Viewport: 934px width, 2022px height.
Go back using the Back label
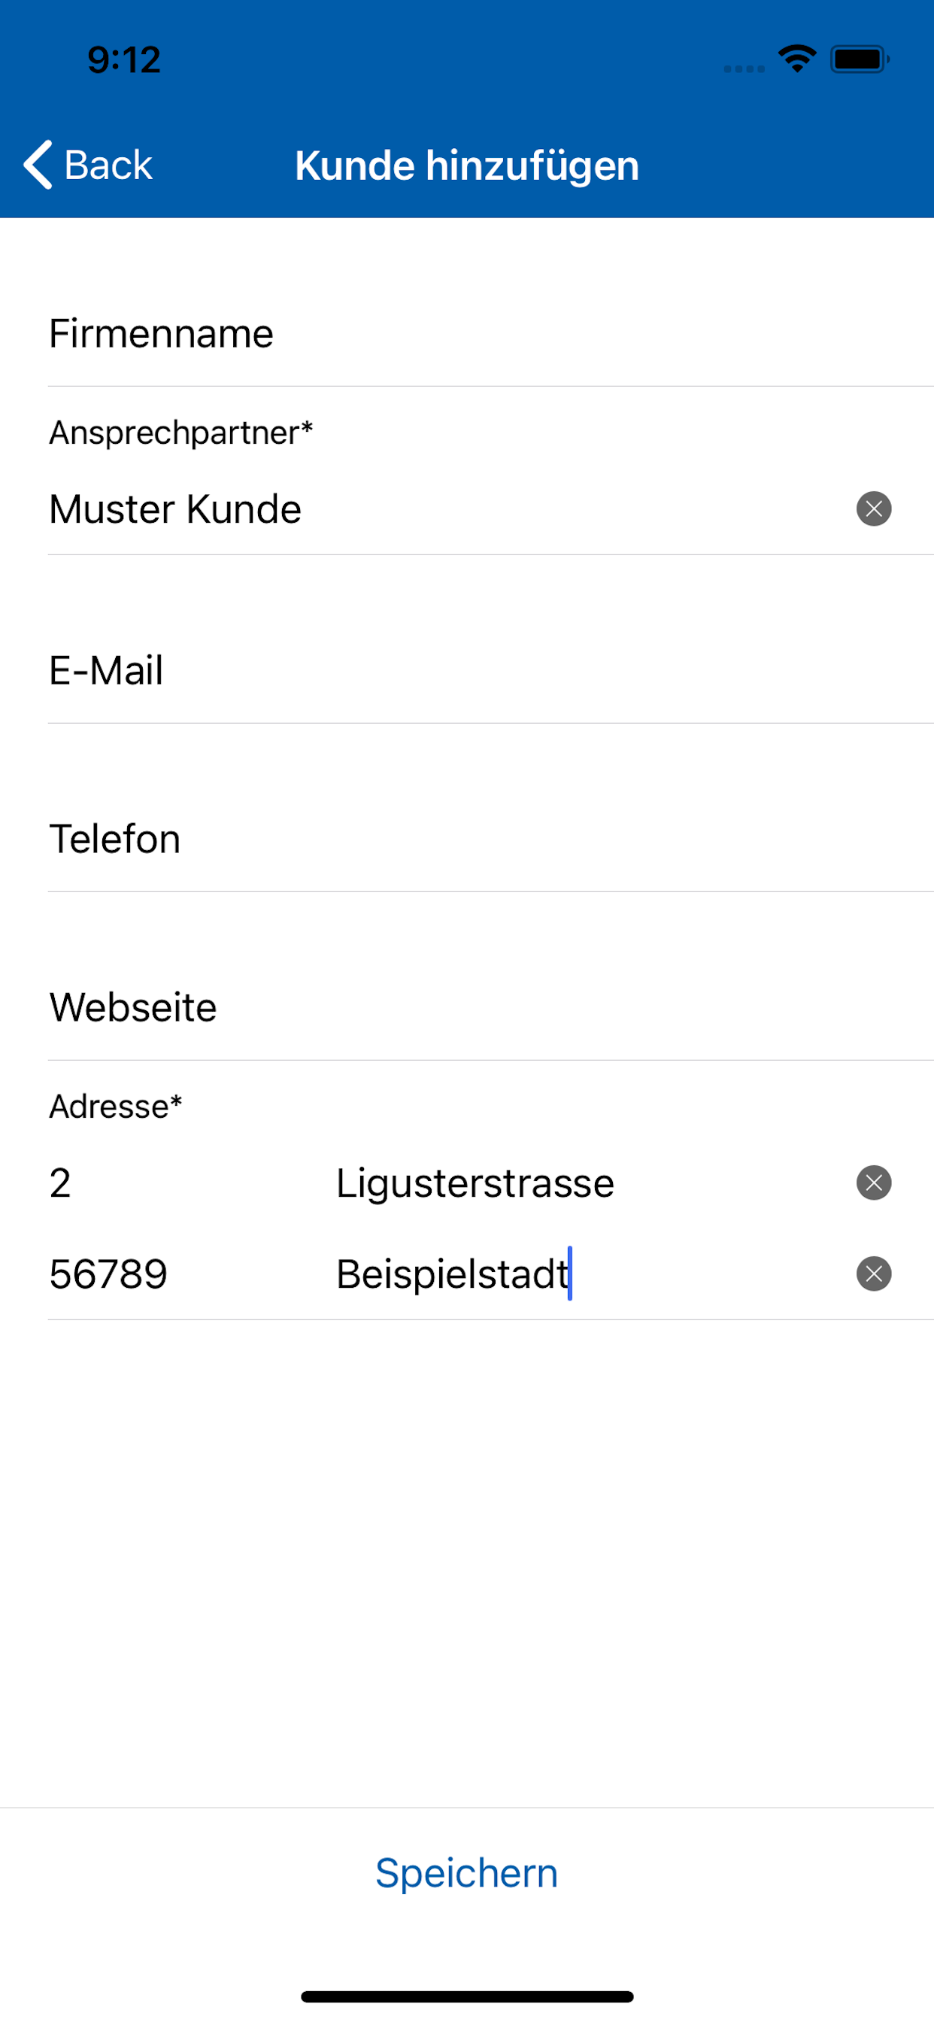(x=108, y=165)
